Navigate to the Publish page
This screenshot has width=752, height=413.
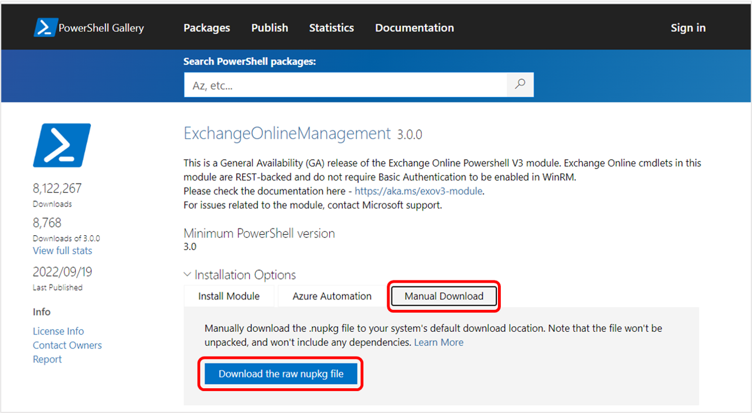pyautogui.click(x=269, y=27)
